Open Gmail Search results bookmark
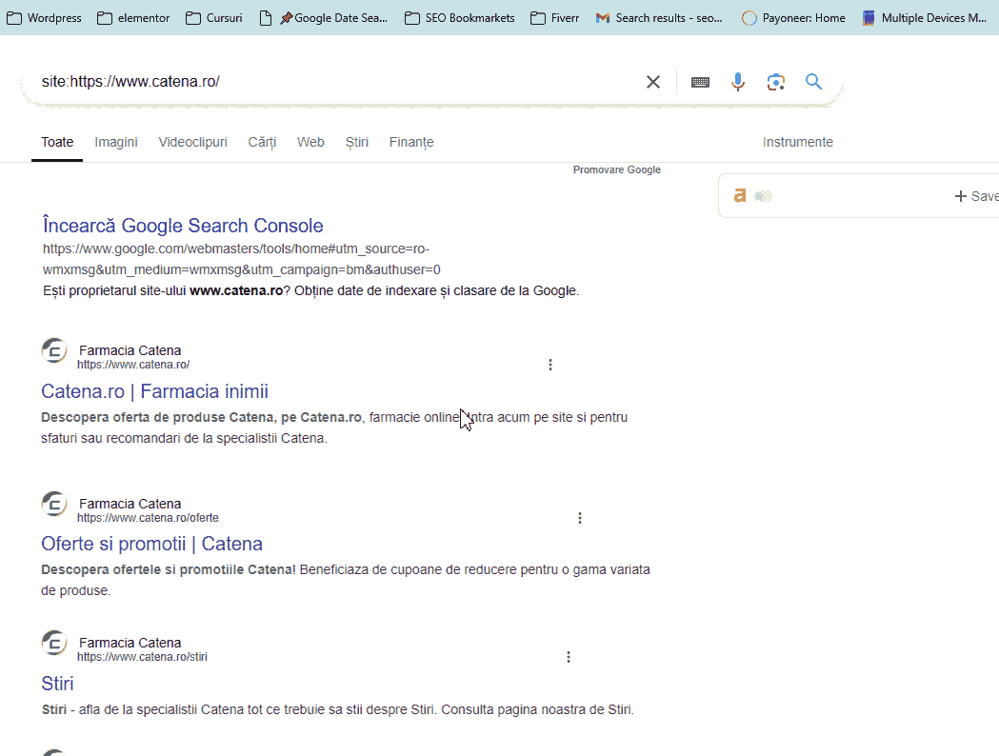The width and height of the screenshot is (999, 756). (659, 18)
